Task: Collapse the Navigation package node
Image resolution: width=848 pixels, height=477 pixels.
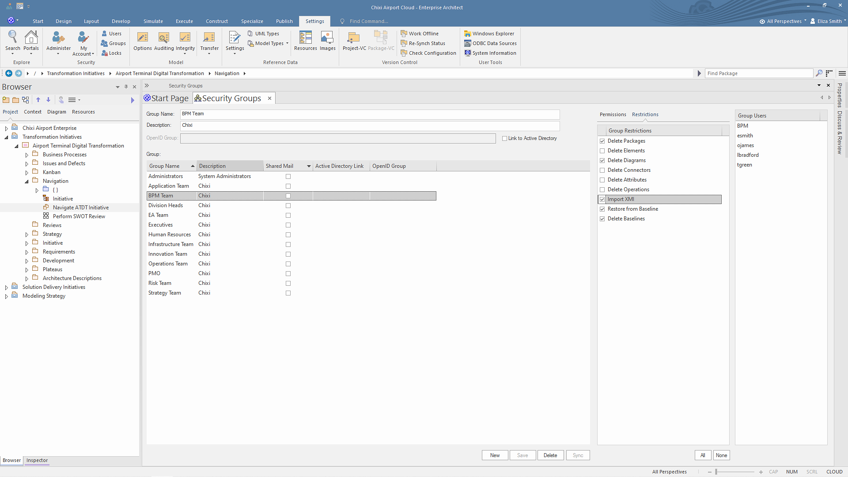Action: pos(27,182)
